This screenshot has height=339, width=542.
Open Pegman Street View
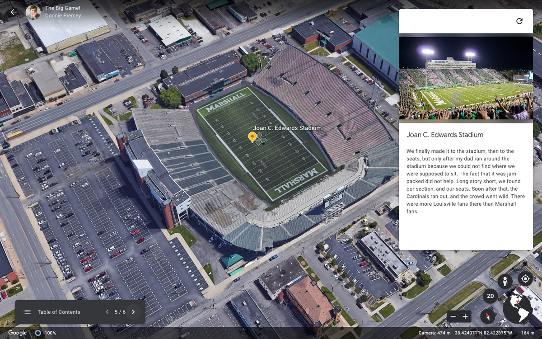tap(505, 282)
